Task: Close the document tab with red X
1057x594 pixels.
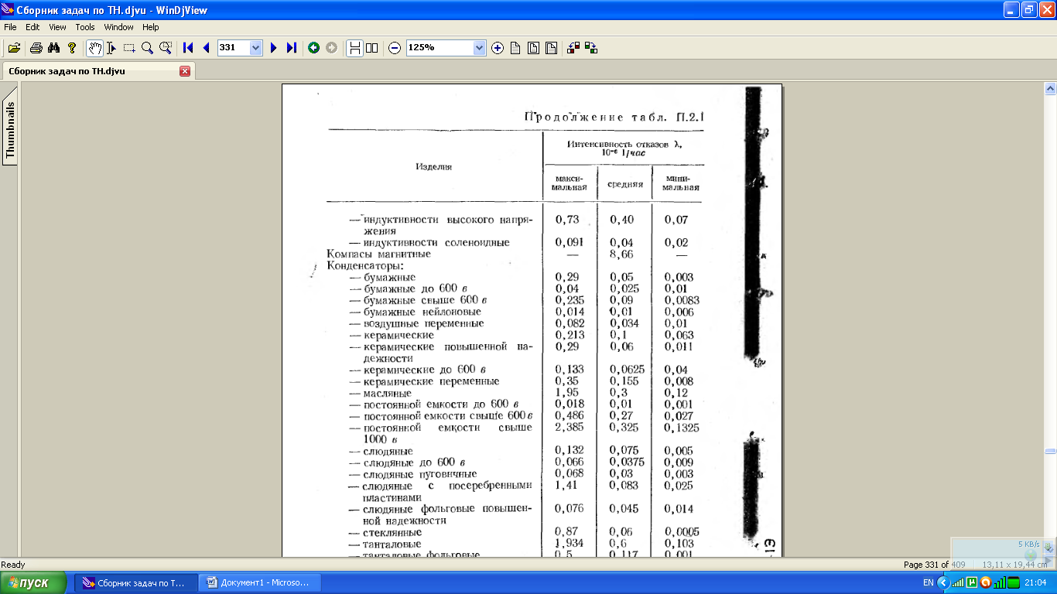Action: (x=185, y=71)
